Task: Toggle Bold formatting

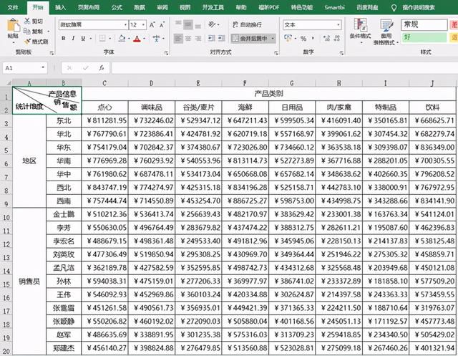Action: [x=64, y=38]
